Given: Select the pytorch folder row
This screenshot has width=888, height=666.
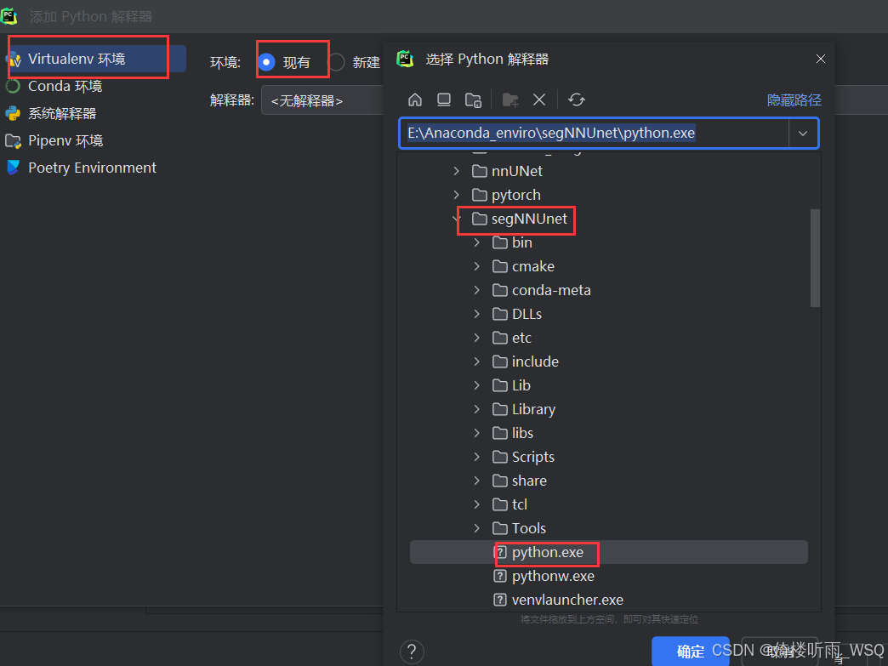Looking at the screenshot, I should (609, 195).
